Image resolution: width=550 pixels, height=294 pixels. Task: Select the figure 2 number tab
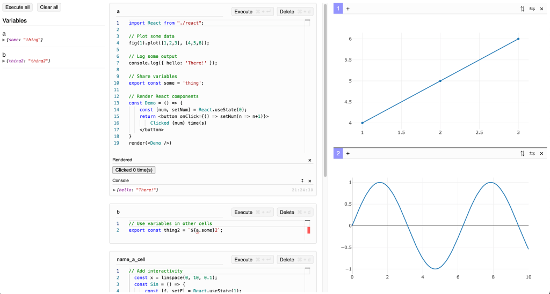pyautogui.click(x=338, y=154)
